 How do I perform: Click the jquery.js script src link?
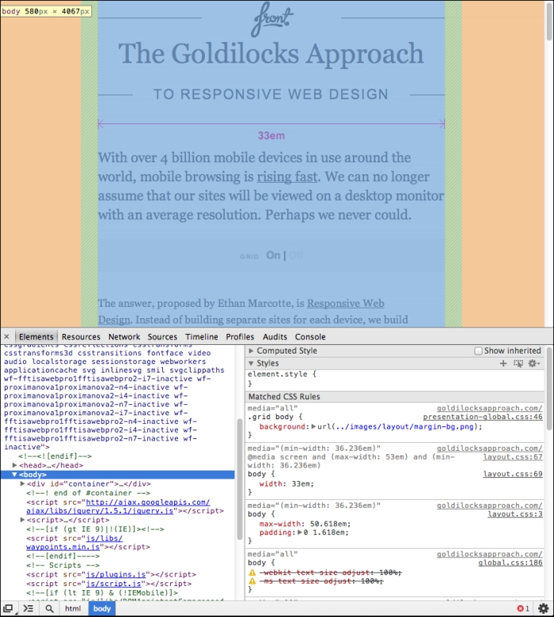tap(118, 506)
